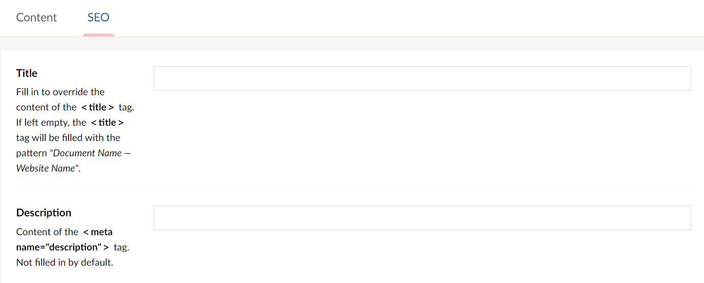Click the gray band beneath the tab bar
Viewport: 704px width, 283px height.
356,44
